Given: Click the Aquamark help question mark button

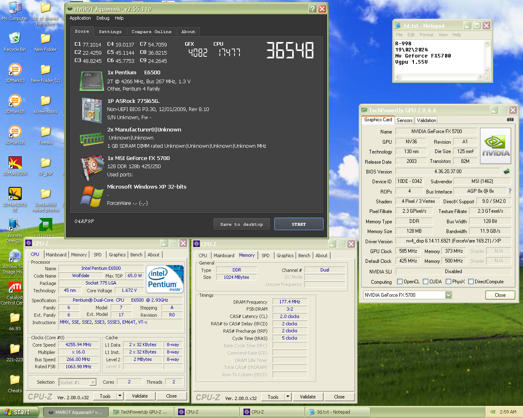Looking at the screenshot, I should [x=313, y=9].
